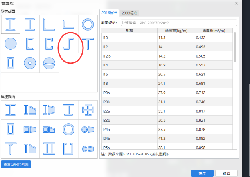The image size is (250, 177).
Task: Select the welded cross-shaped section icon
Action: pyautogui.click(x=88, y=110)
